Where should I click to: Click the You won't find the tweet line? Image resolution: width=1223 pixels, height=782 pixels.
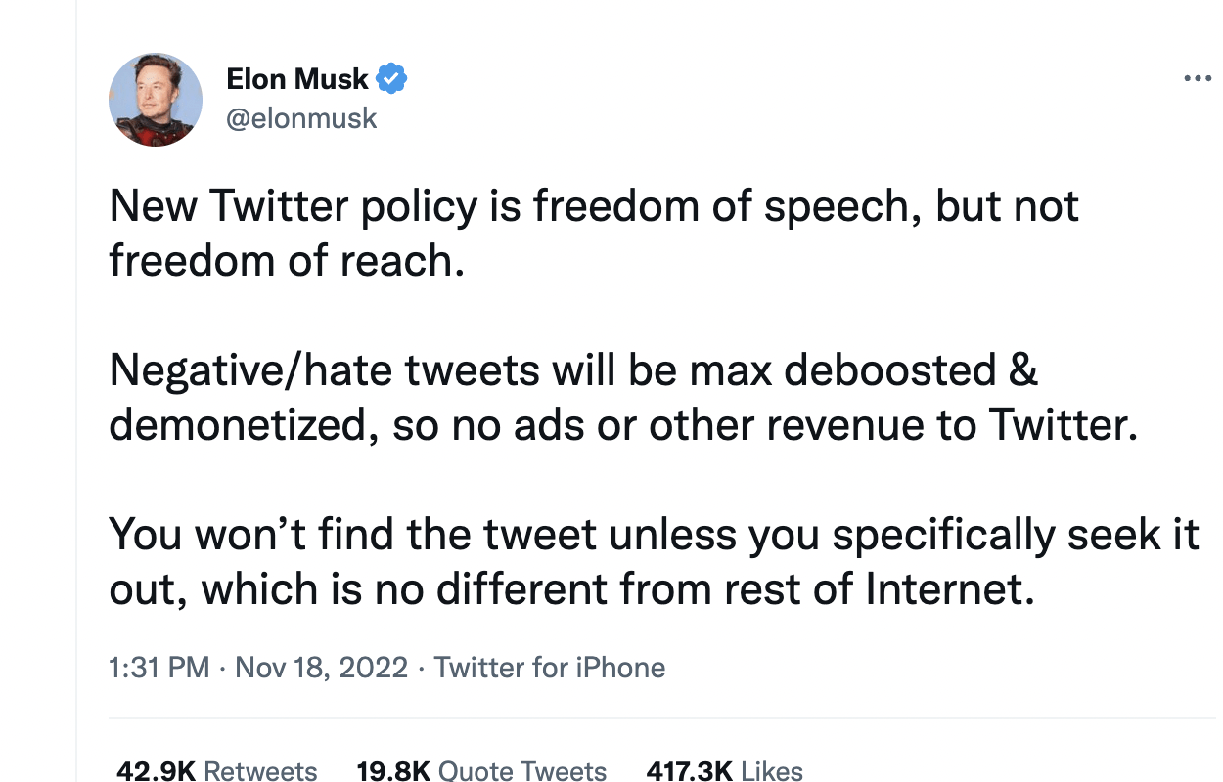pos(655,535)
